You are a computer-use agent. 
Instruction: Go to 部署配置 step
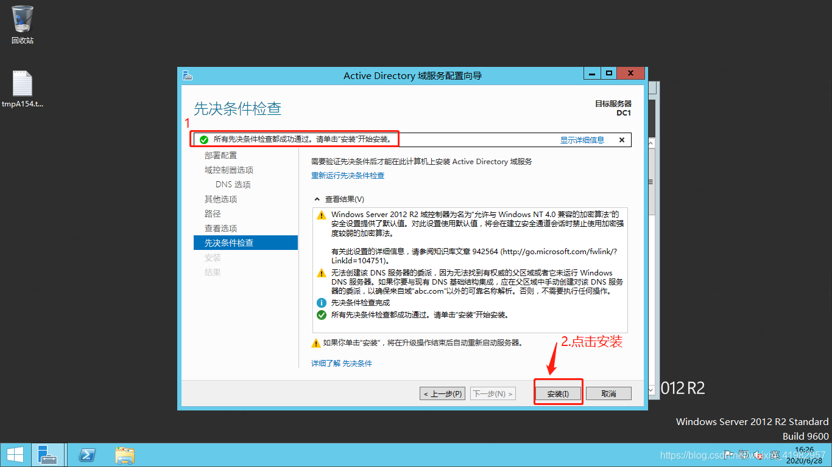220,156
